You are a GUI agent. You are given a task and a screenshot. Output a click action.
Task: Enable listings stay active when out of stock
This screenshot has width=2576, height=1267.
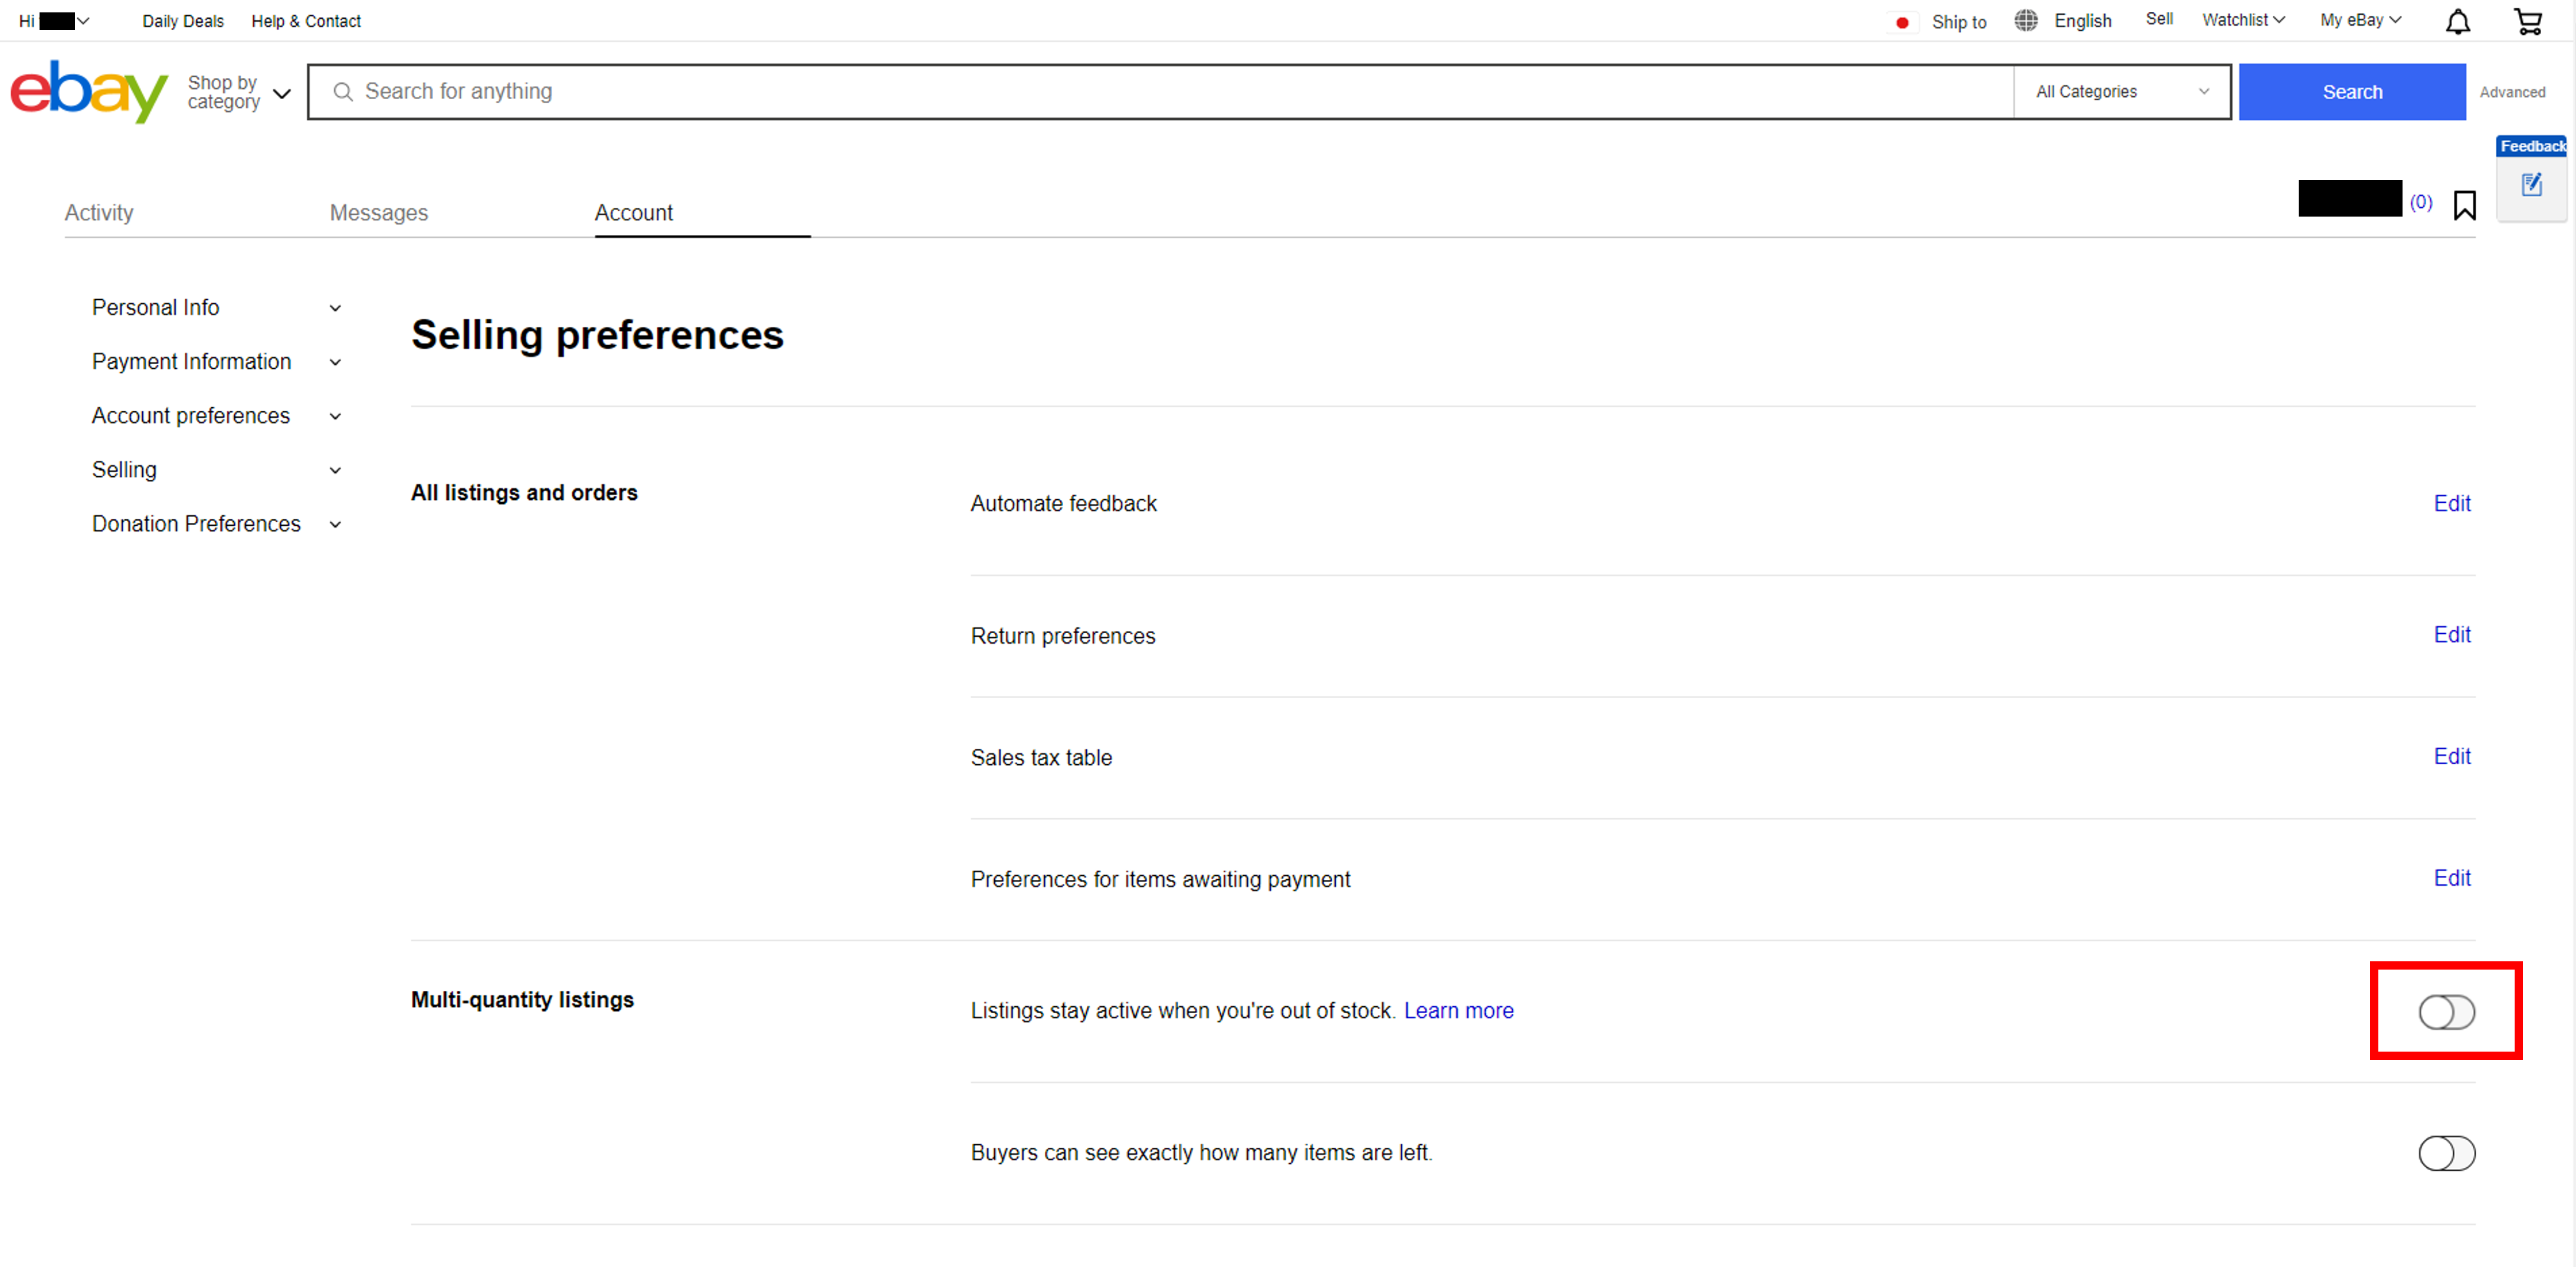(x=2446, y=1011)
